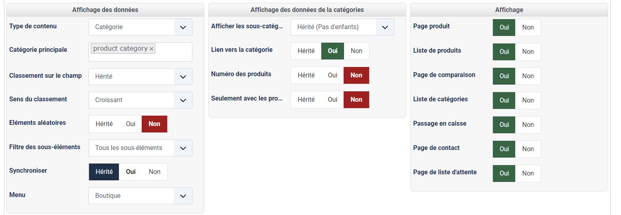Image resolution: width=621 pixels, height=215 pixels.
Task: Select Non for Liste de produits
Action: (528, 52)
